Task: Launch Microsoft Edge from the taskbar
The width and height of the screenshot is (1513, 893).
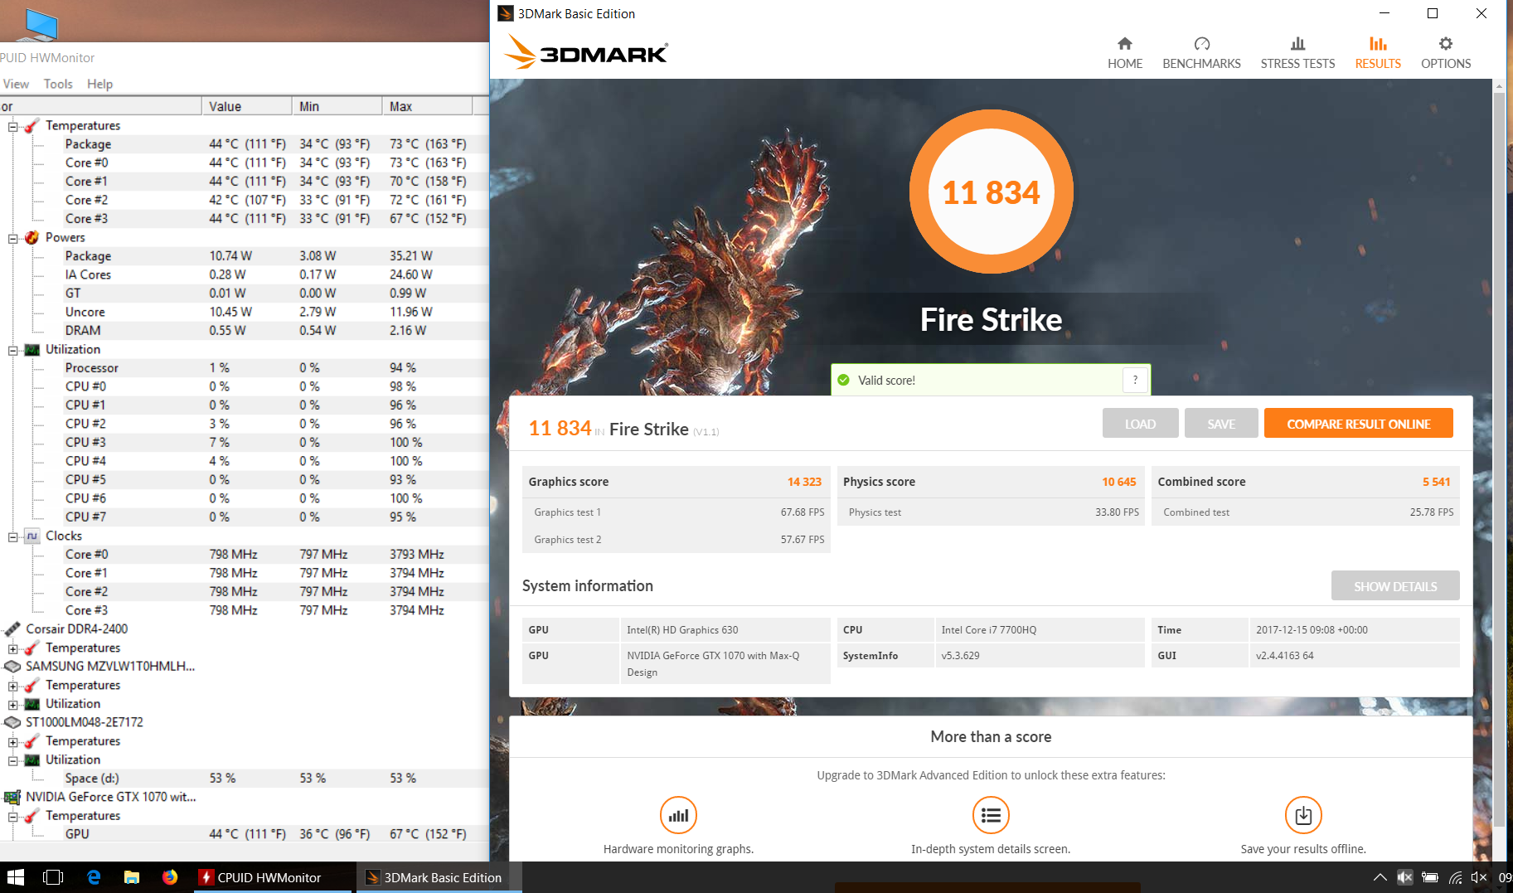Action: coord(94,877)
